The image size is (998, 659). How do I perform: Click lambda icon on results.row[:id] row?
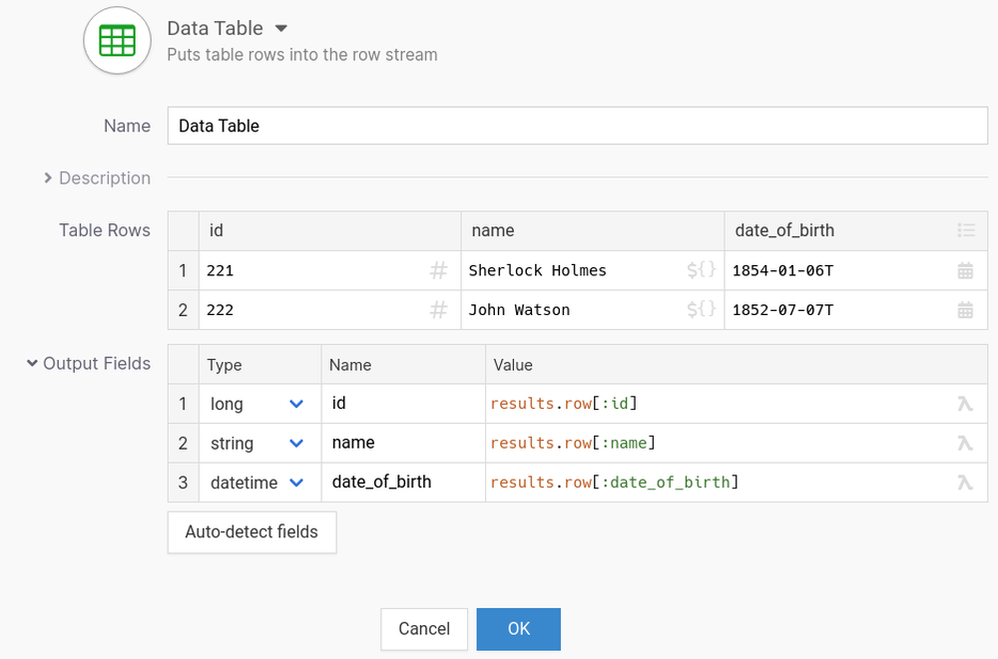[x=965, y=404]
